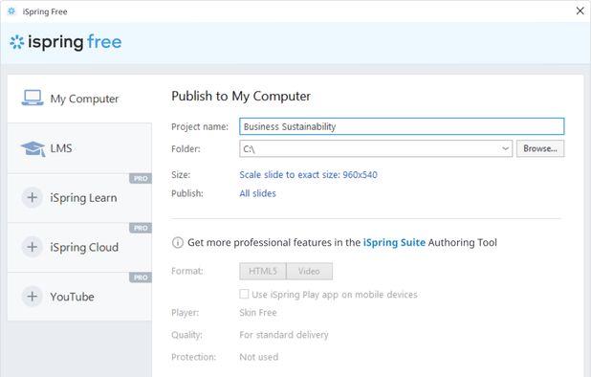This screenshot has width=591, height=377.
Task: Close the iSpring Free window
Action: 580,11
